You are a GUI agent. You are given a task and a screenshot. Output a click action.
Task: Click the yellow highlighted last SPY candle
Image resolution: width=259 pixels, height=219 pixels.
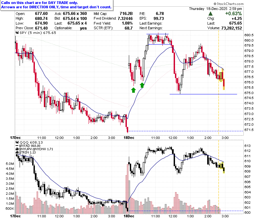pos(224,84)
